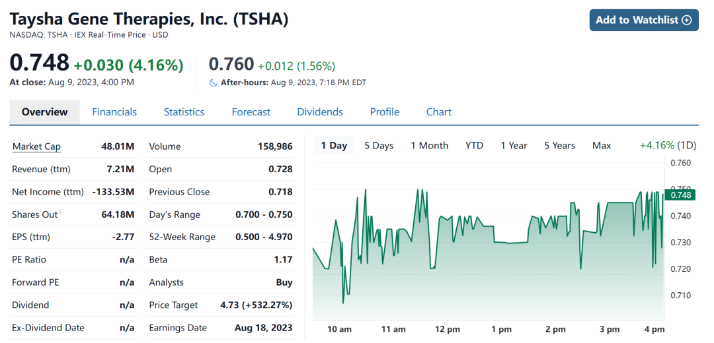The image size is (714, 343).
Task: Open the Financials tab
Action: click(114, 112)
